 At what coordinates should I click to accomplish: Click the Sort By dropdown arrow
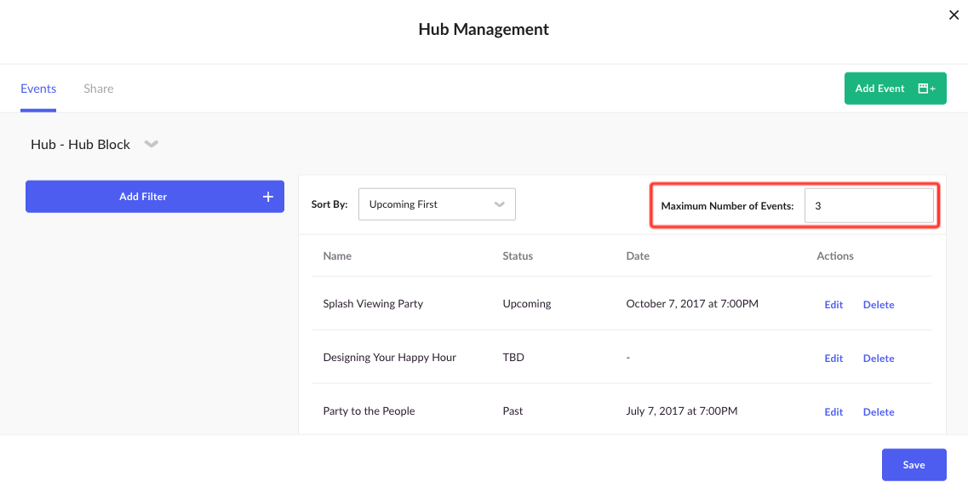point(500,204)
